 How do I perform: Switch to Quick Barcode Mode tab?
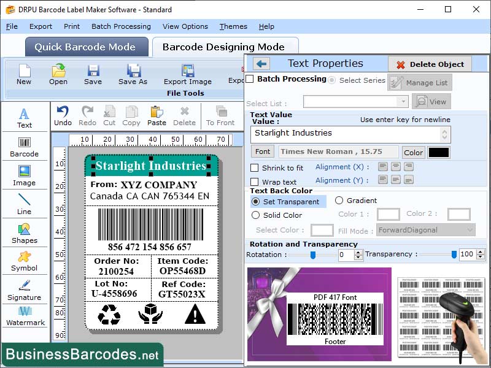point(86,47)
